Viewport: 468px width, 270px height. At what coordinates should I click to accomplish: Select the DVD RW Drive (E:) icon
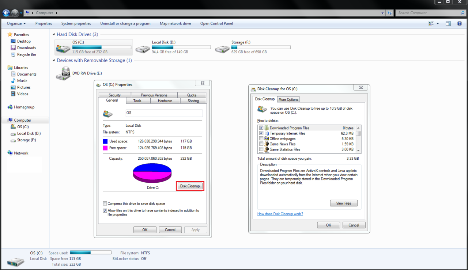pyautogui.click(x=63, y=73)
